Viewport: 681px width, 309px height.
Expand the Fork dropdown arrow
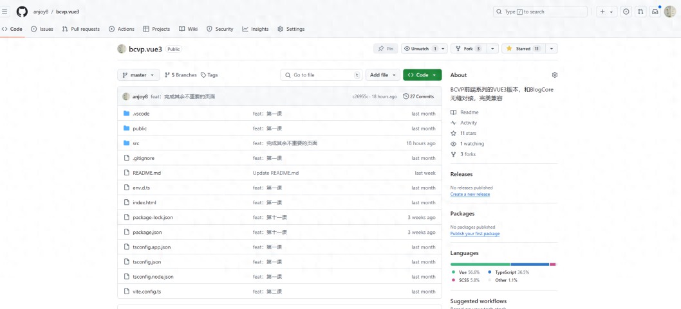(x=492, y=49)
